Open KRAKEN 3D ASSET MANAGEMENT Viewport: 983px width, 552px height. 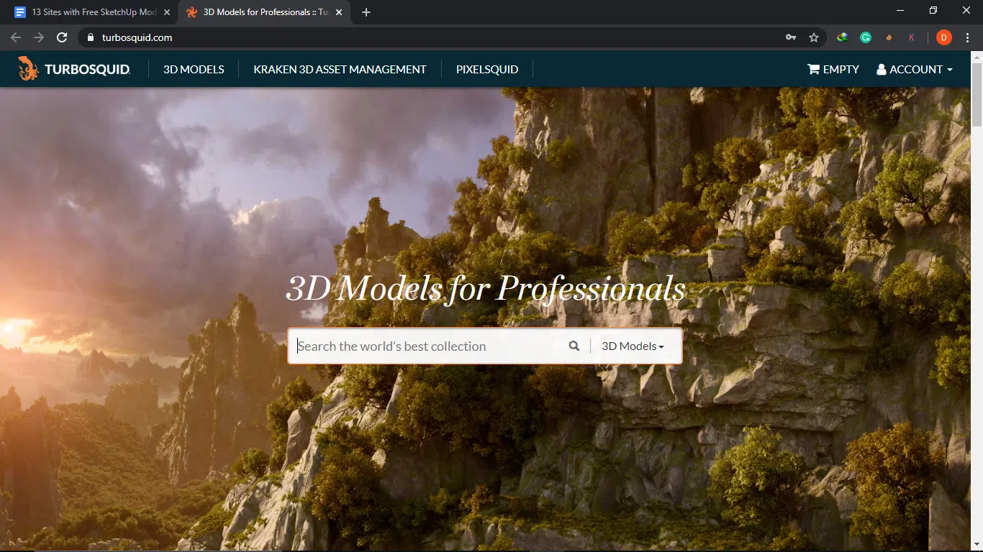(x=340, y=69)
